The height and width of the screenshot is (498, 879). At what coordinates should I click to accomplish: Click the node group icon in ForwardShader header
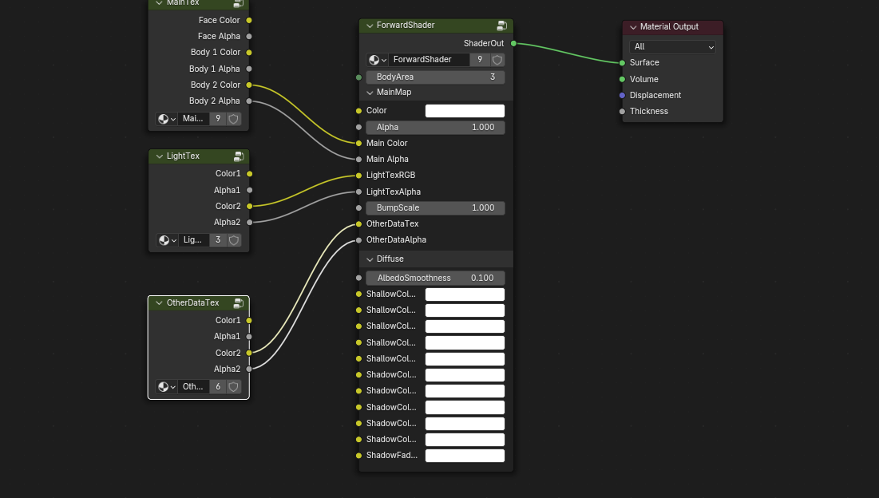point(501,26)
